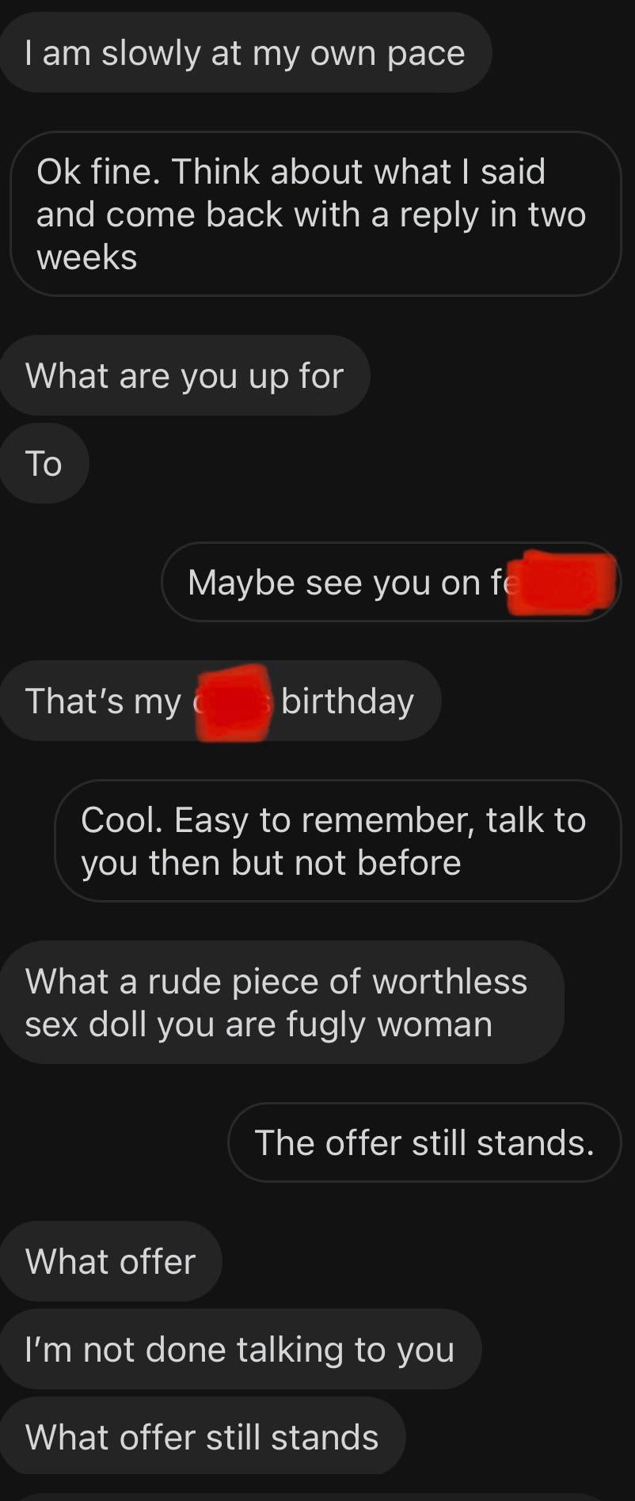Click the red scribble in the birthday message

(x=234, y=702)
